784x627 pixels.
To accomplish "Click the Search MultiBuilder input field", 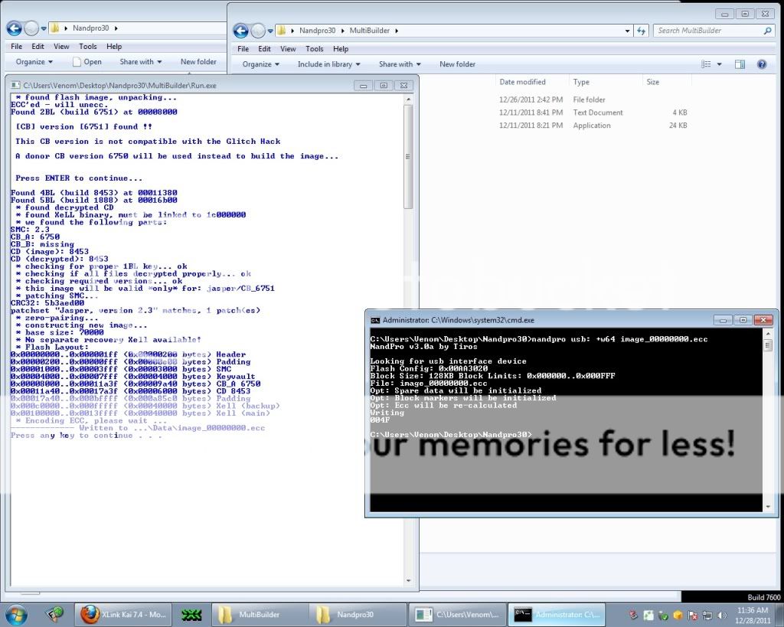I will 708,31.
